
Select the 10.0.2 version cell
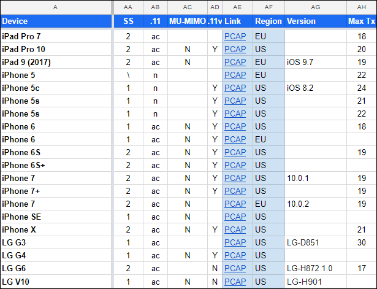[316, 204]
